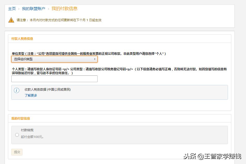Click inside the tax ID number input field

54,79
